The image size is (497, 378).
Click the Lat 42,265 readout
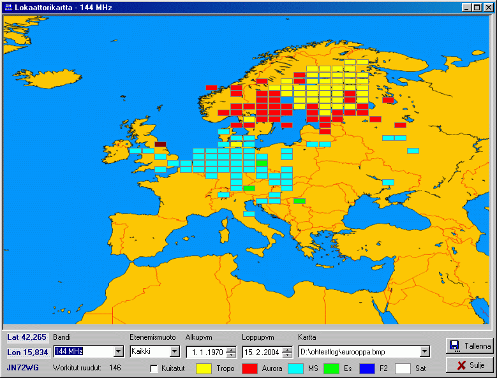coord(27,337)
